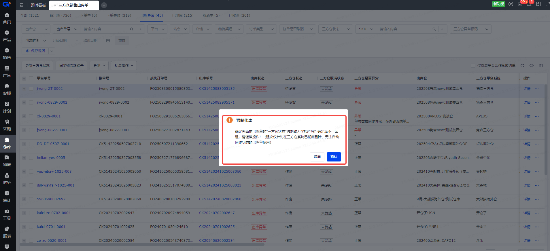Switch to the 待出库 (736) tab
550x251 pixels.
click(x=60, y=16)
